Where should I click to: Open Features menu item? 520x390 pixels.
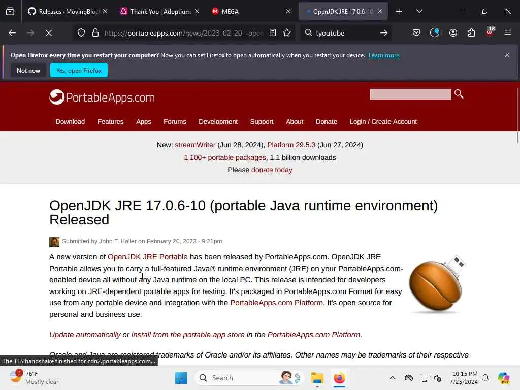(110, 122)
